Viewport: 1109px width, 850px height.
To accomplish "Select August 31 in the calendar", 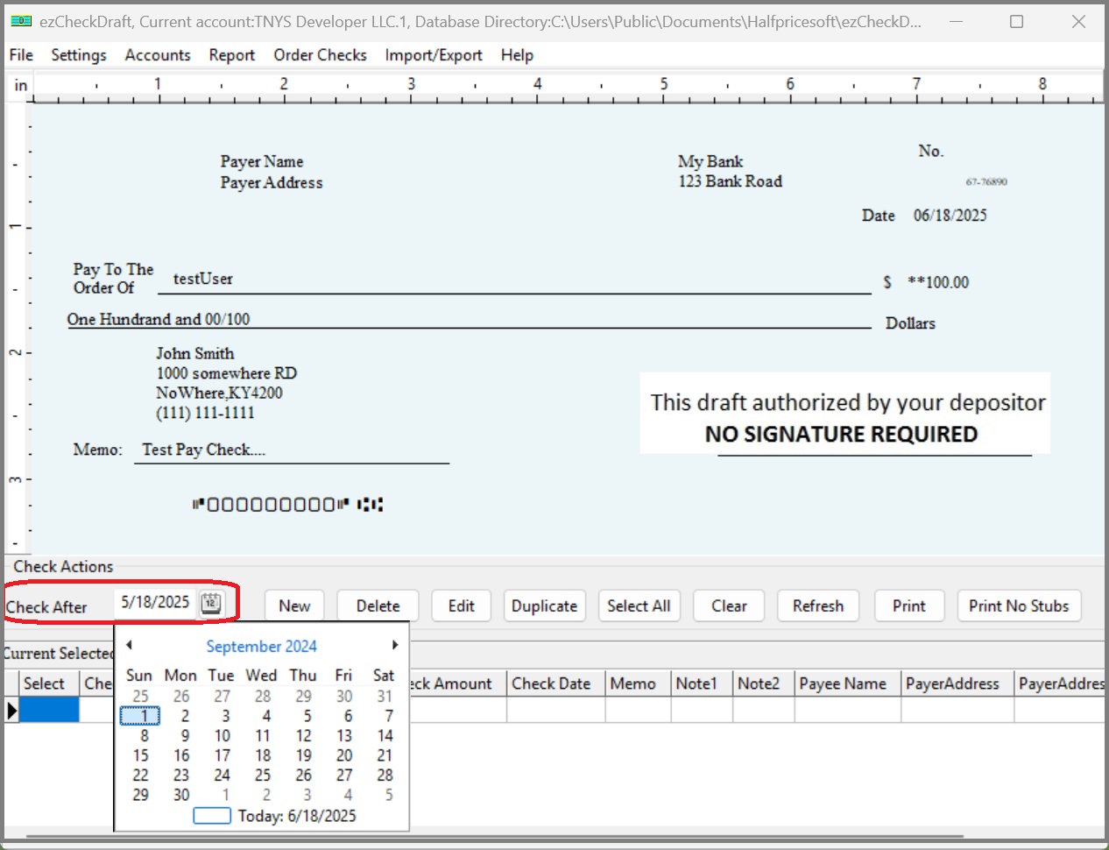I will [x=385, y=697].
